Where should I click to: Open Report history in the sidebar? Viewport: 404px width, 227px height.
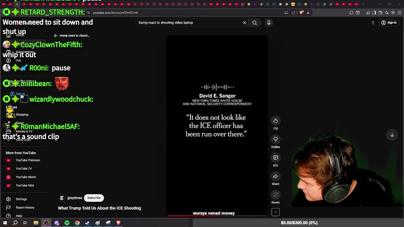pos(25,207)
